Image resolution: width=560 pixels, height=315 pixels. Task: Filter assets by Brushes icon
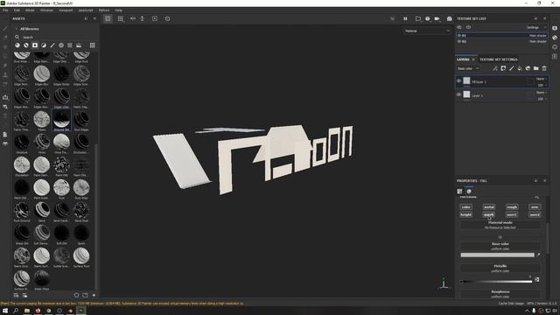coord(52,45)
